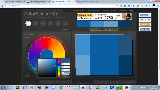The width and height of the screenshot is (160, 90).
Task: Select the Contrast scheme wheel icon
Action: [x=36, y=23]
